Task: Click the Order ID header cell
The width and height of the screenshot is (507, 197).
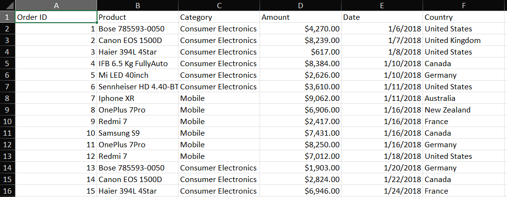Action: point(56,17)
